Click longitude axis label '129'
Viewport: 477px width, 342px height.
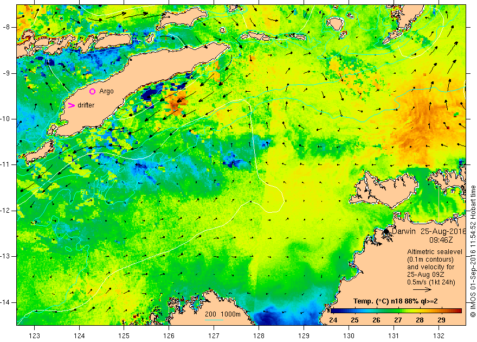(x=304, y=335)
